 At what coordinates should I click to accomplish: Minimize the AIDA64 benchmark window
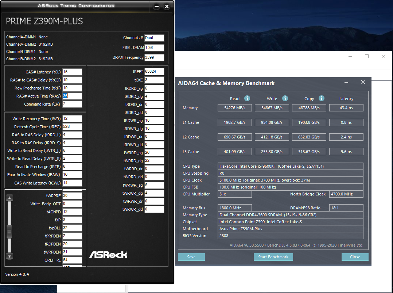(x=346, y=82)
